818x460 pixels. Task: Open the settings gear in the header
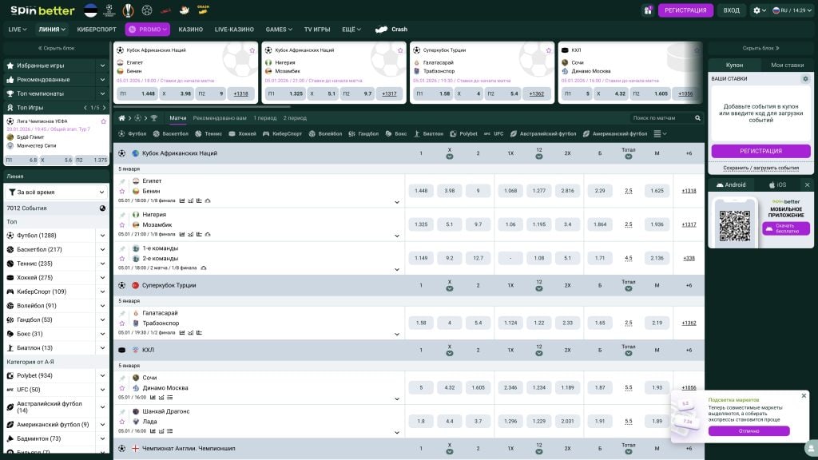(756, 10)
